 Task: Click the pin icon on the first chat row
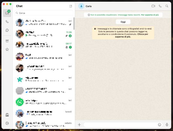coord(70,25)
